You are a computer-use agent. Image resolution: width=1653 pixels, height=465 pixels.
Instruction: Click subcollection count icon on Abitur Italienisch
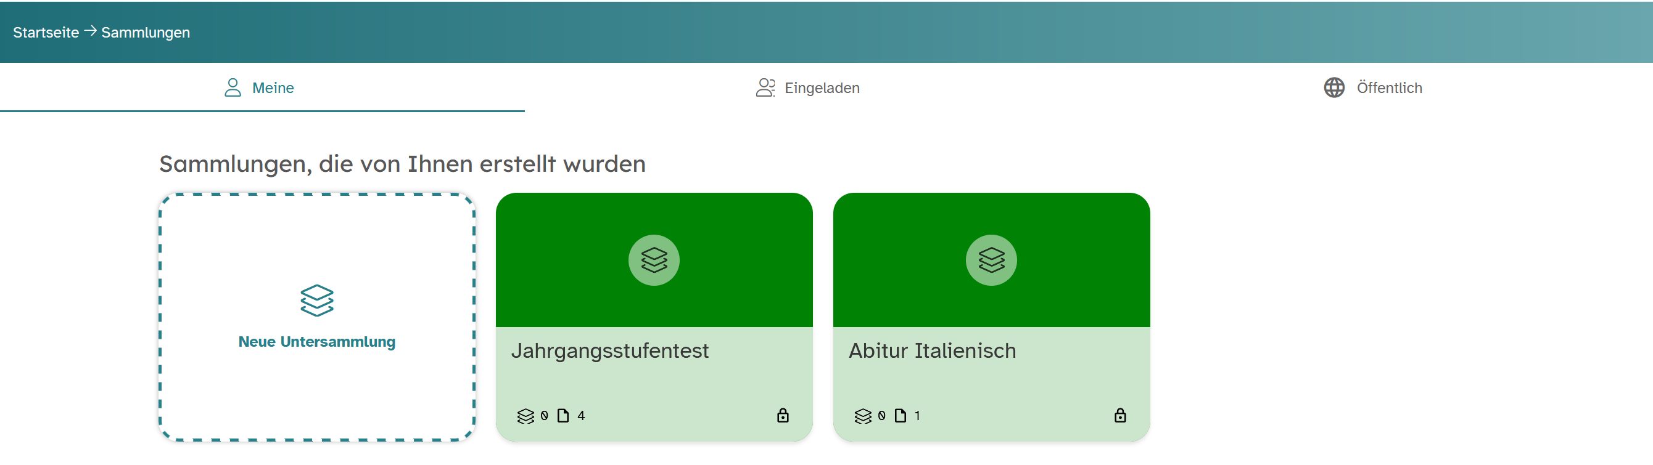[x=862, y=416]
